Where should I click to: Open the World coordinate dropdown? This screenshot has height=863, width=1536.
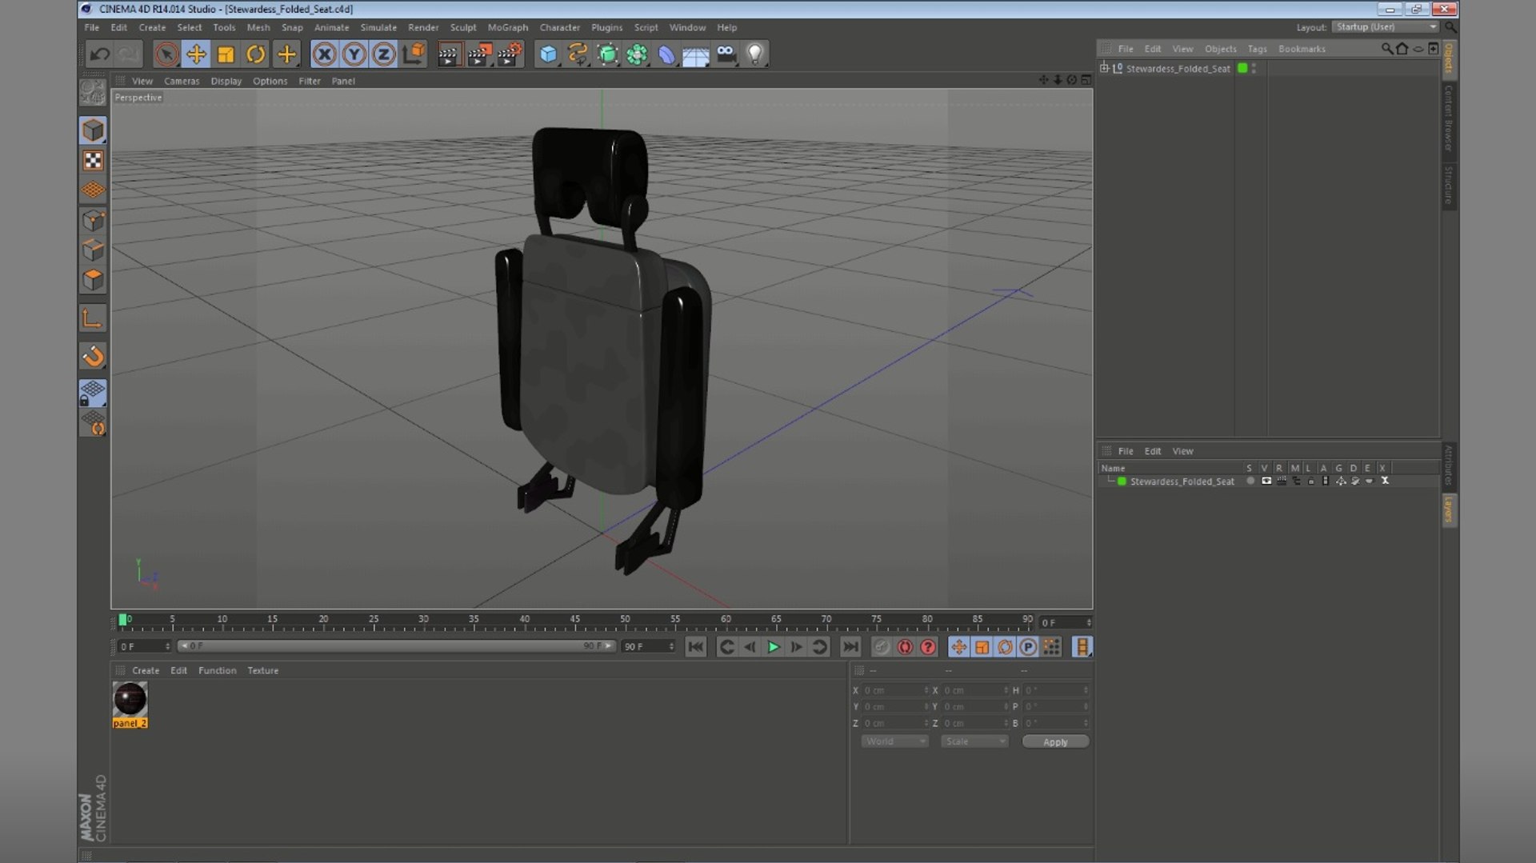(x=894, y=741)
